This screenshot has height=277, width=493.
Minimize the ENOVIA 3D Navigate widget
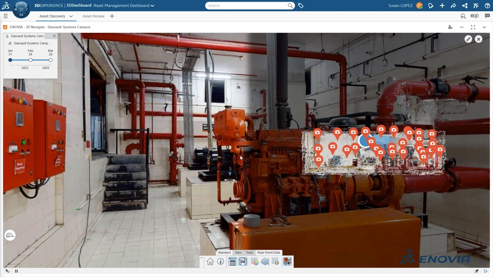point(462,27)
